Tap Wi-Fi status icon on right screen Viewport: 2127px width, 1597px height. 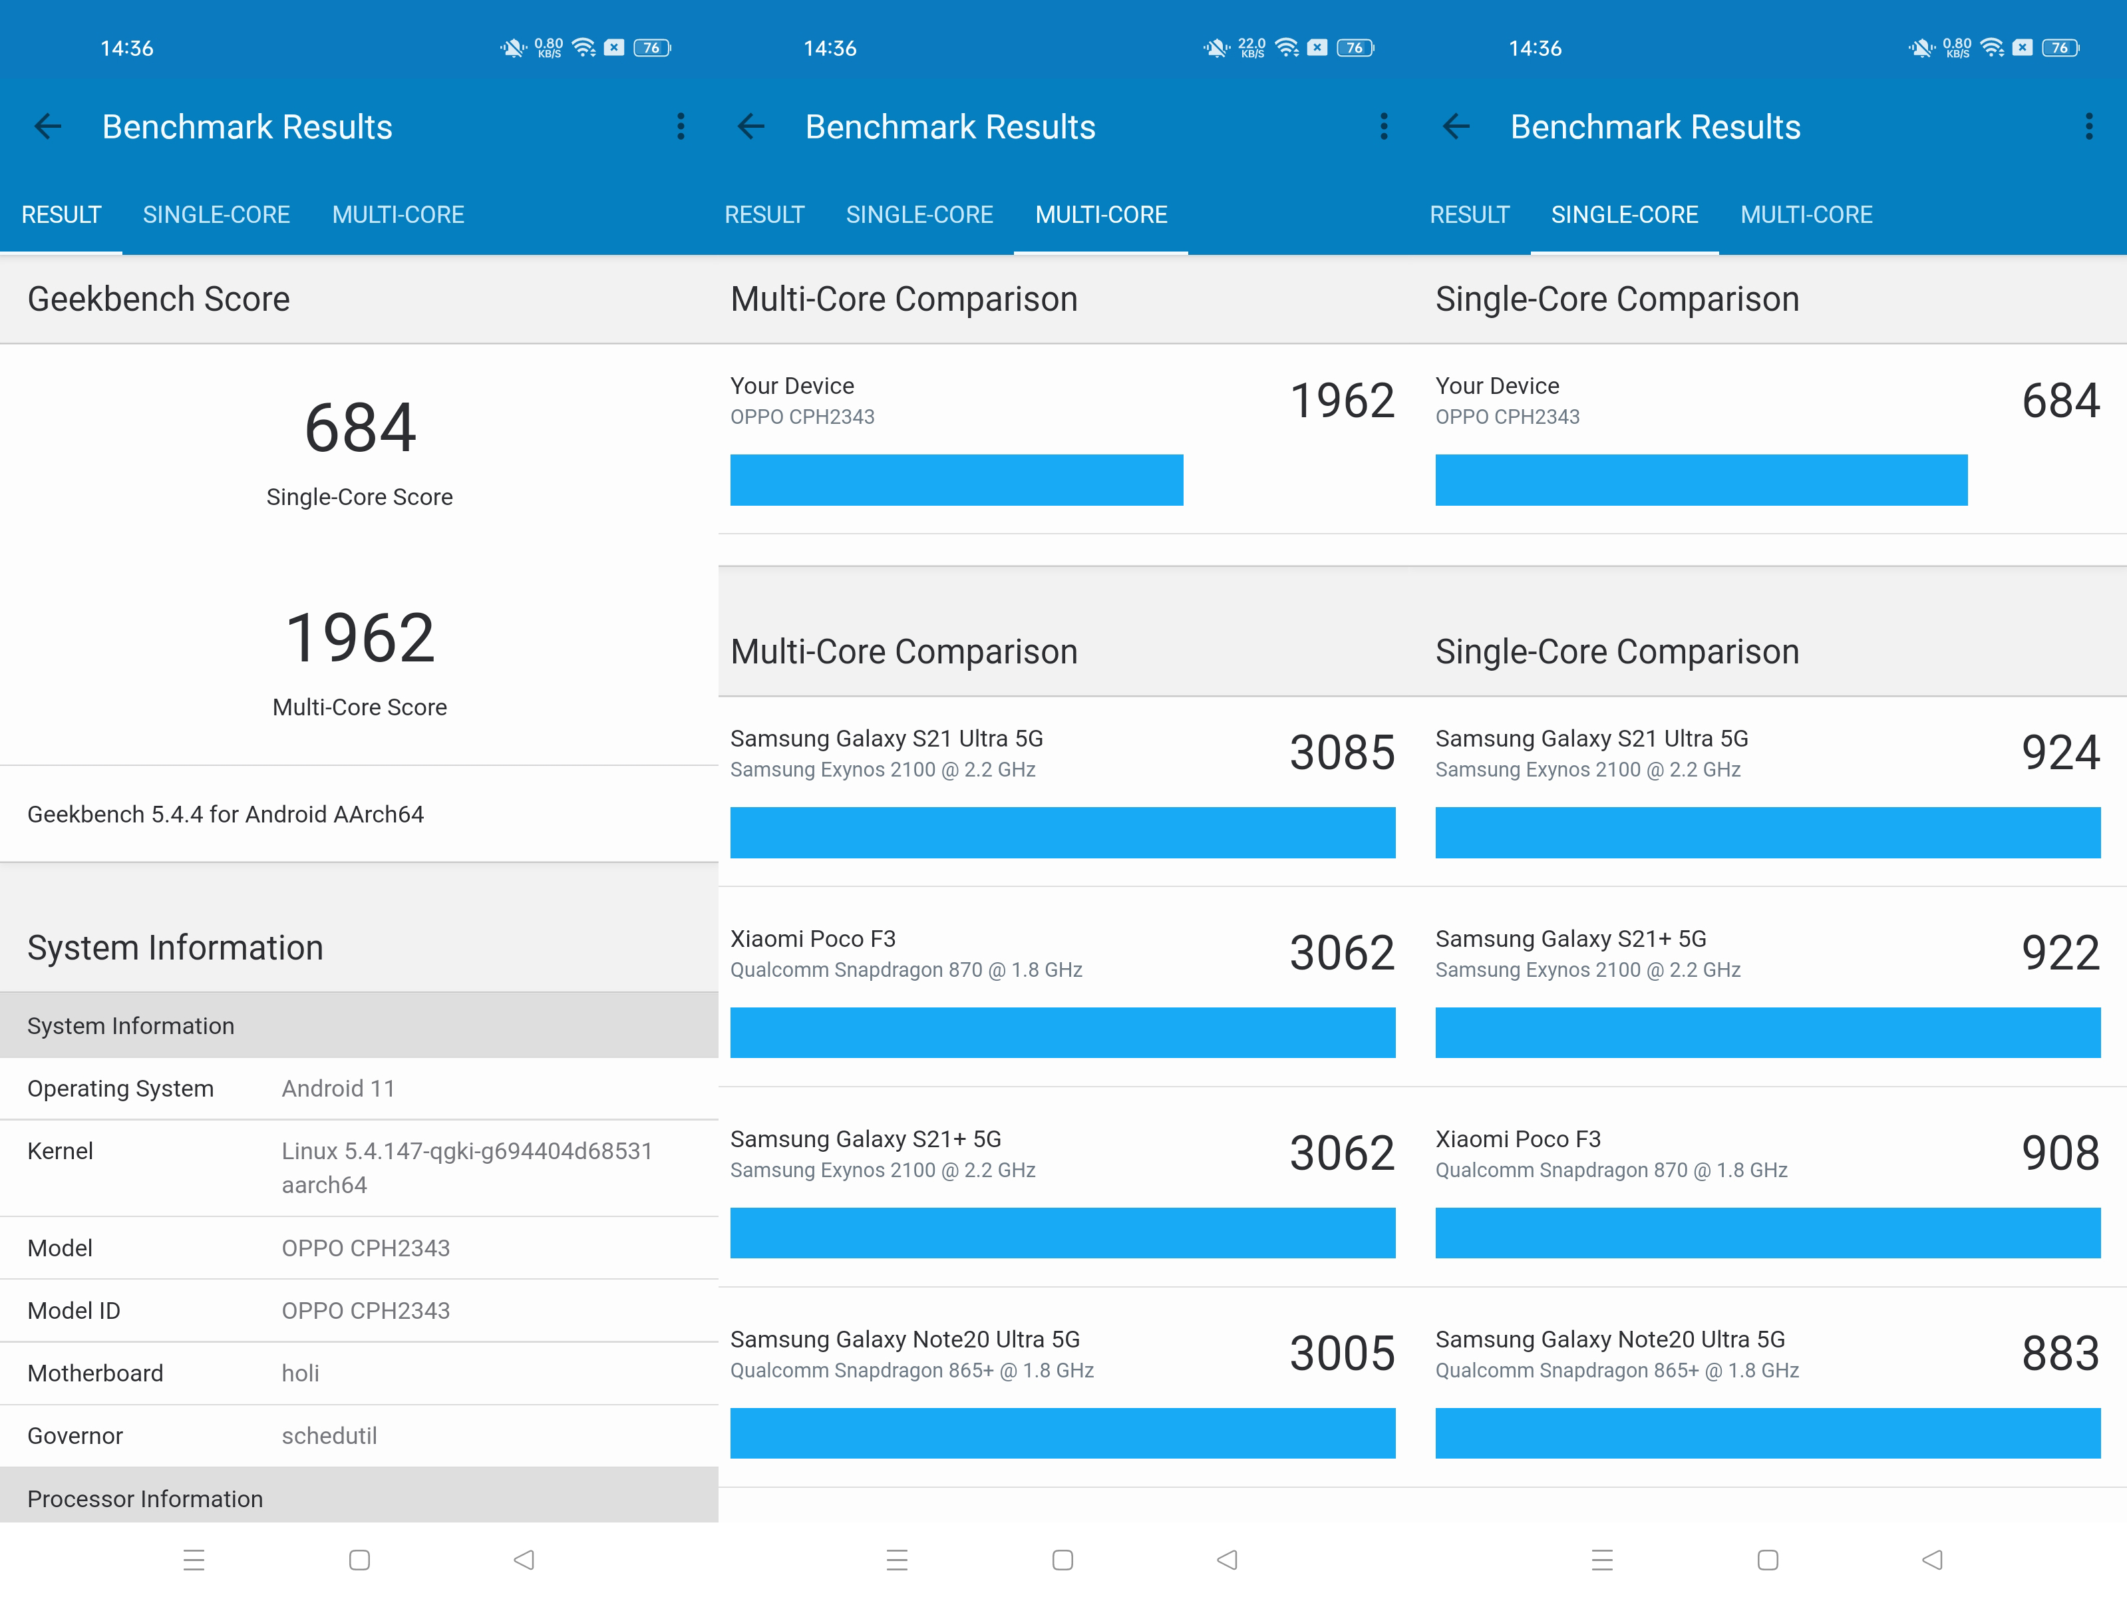[x=1993, y=47]
